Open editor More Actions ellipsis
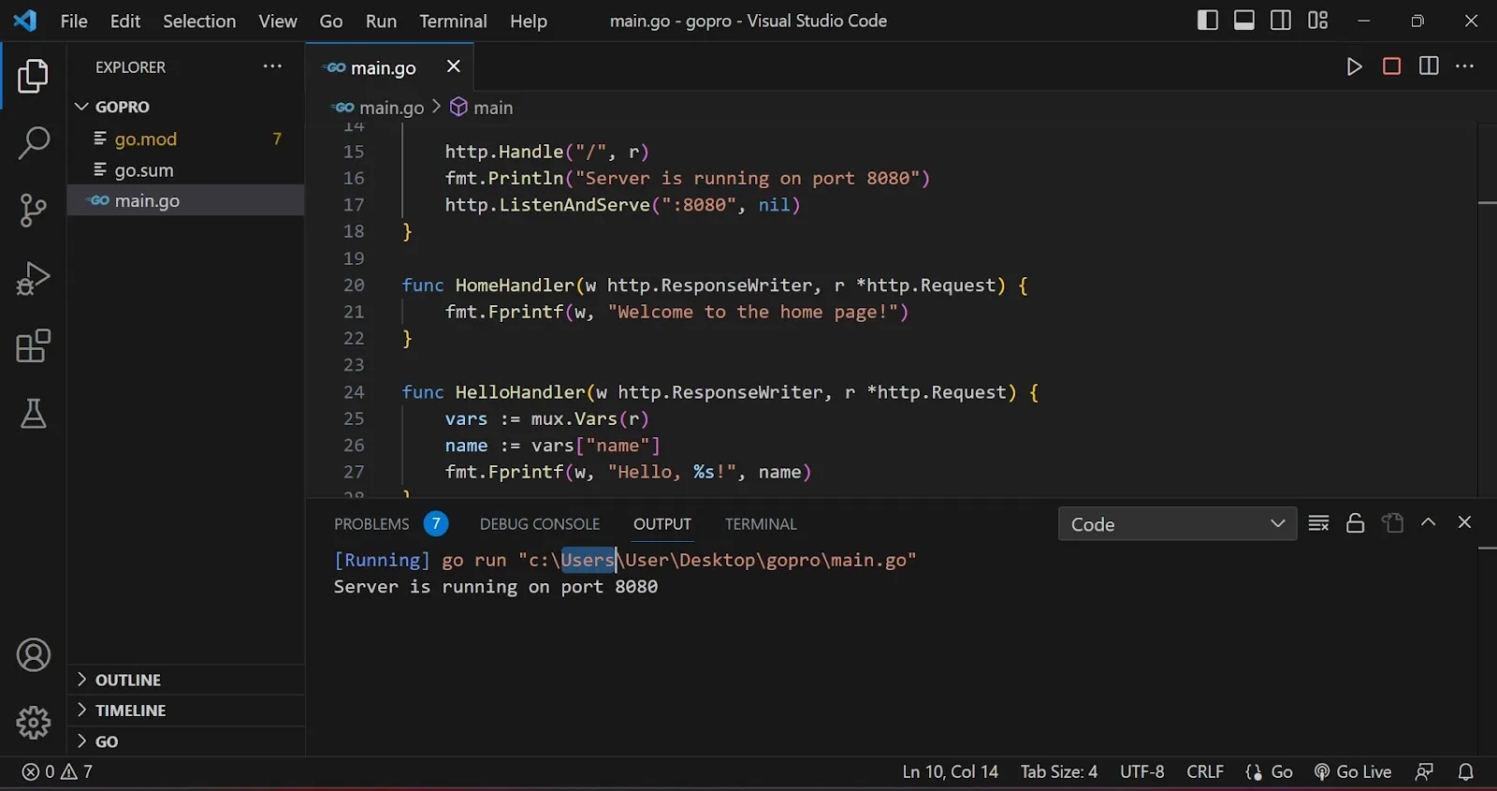The width and height of the screenshot is (1497, 791). (1465, 66)
